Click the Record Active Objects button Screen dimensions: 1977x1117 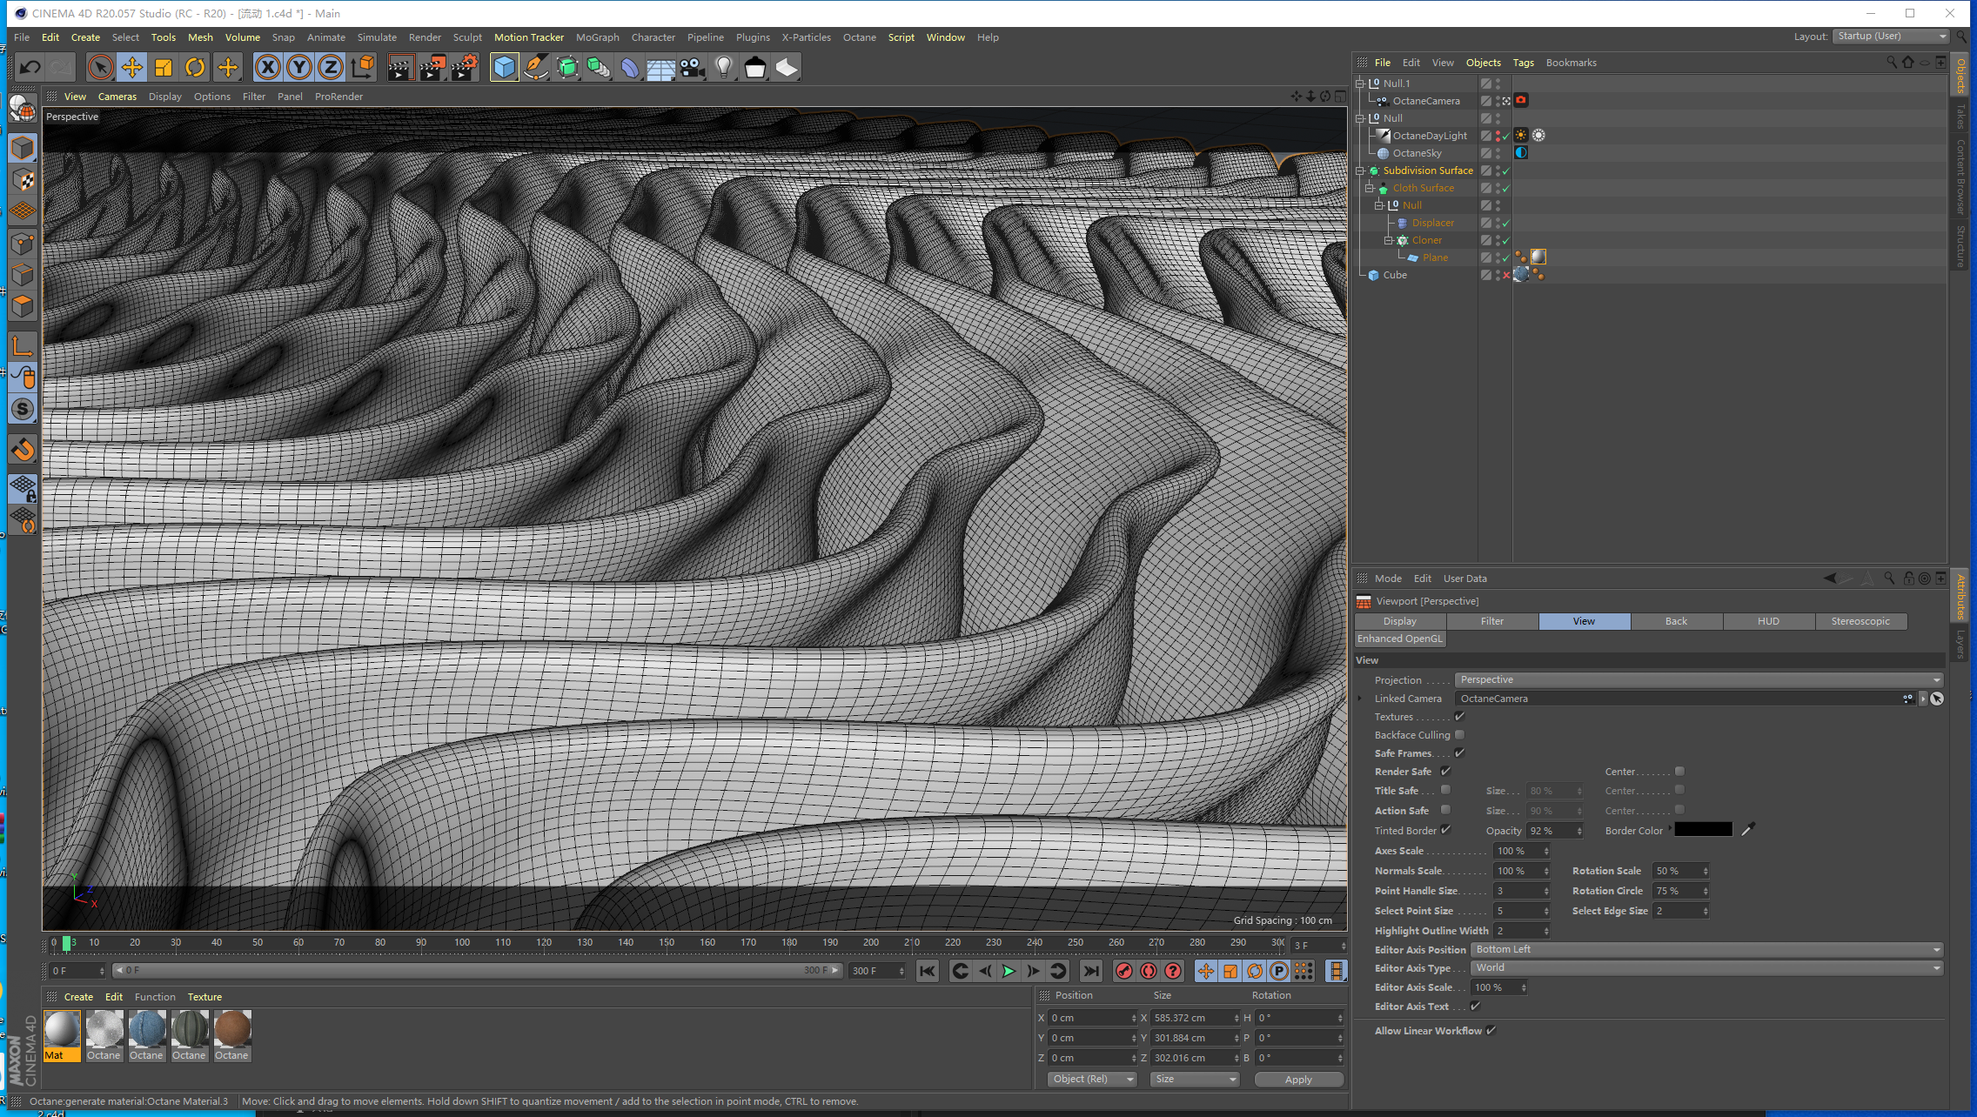1124,971
